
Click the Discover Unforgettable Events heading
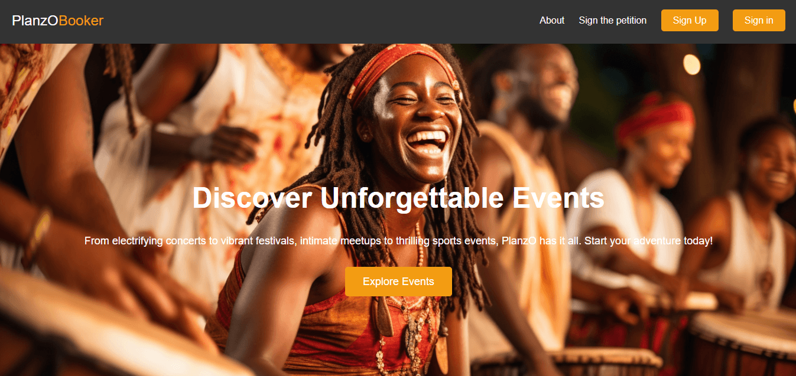point(398,198)
